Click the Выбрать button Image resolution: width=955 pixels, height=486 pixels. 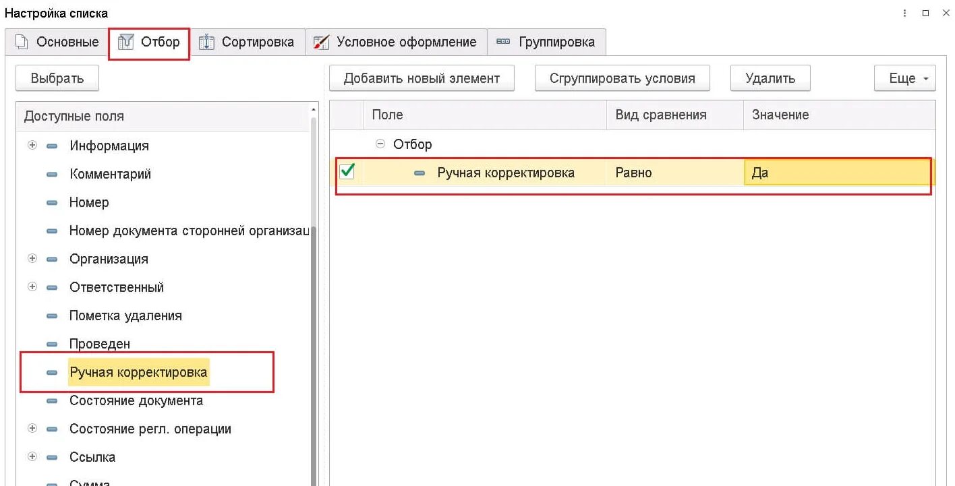coord(57,78)
